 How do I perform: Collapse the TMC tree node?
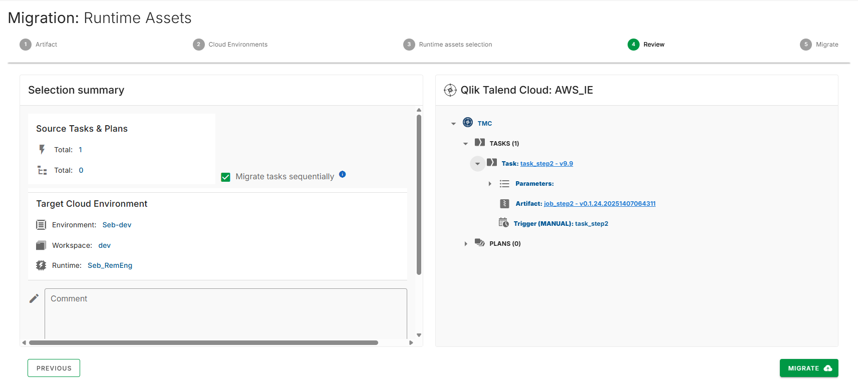[453, 124]
